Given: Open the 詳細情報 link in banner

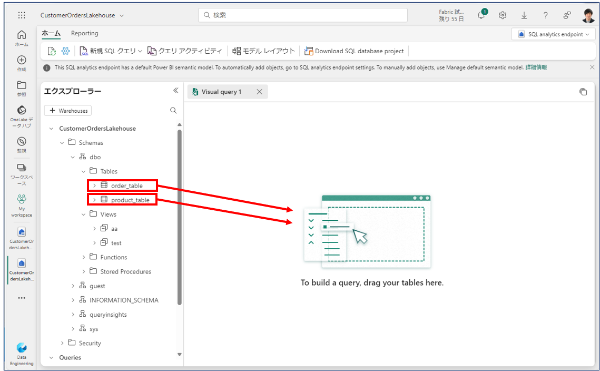Looking at the screenshot, I should (536, 67).
